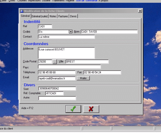Click the Ville field showing BREST
This screenshot has height=138, width=161.
87,62
